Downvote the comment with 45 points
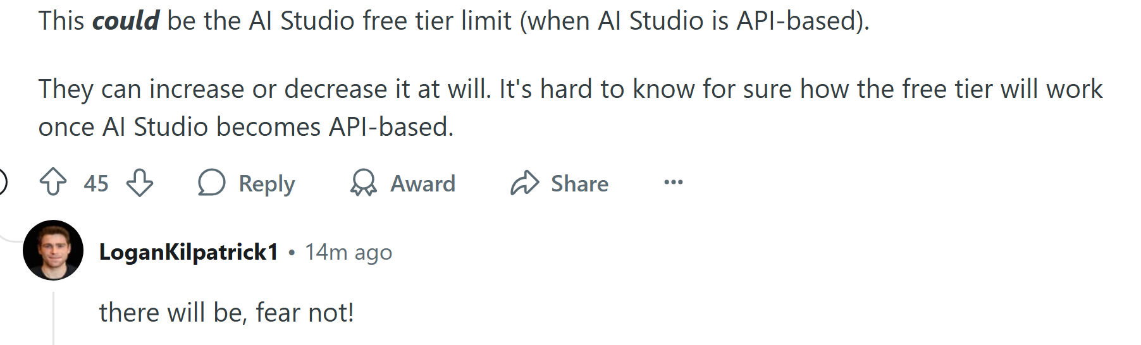 click(140, 183)
